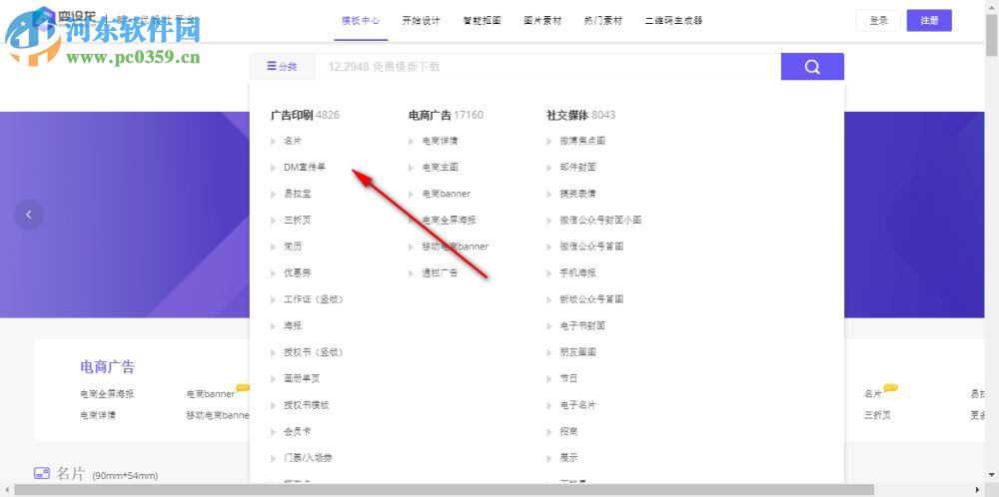Select the 授权书横版 category

click(307, 405)
